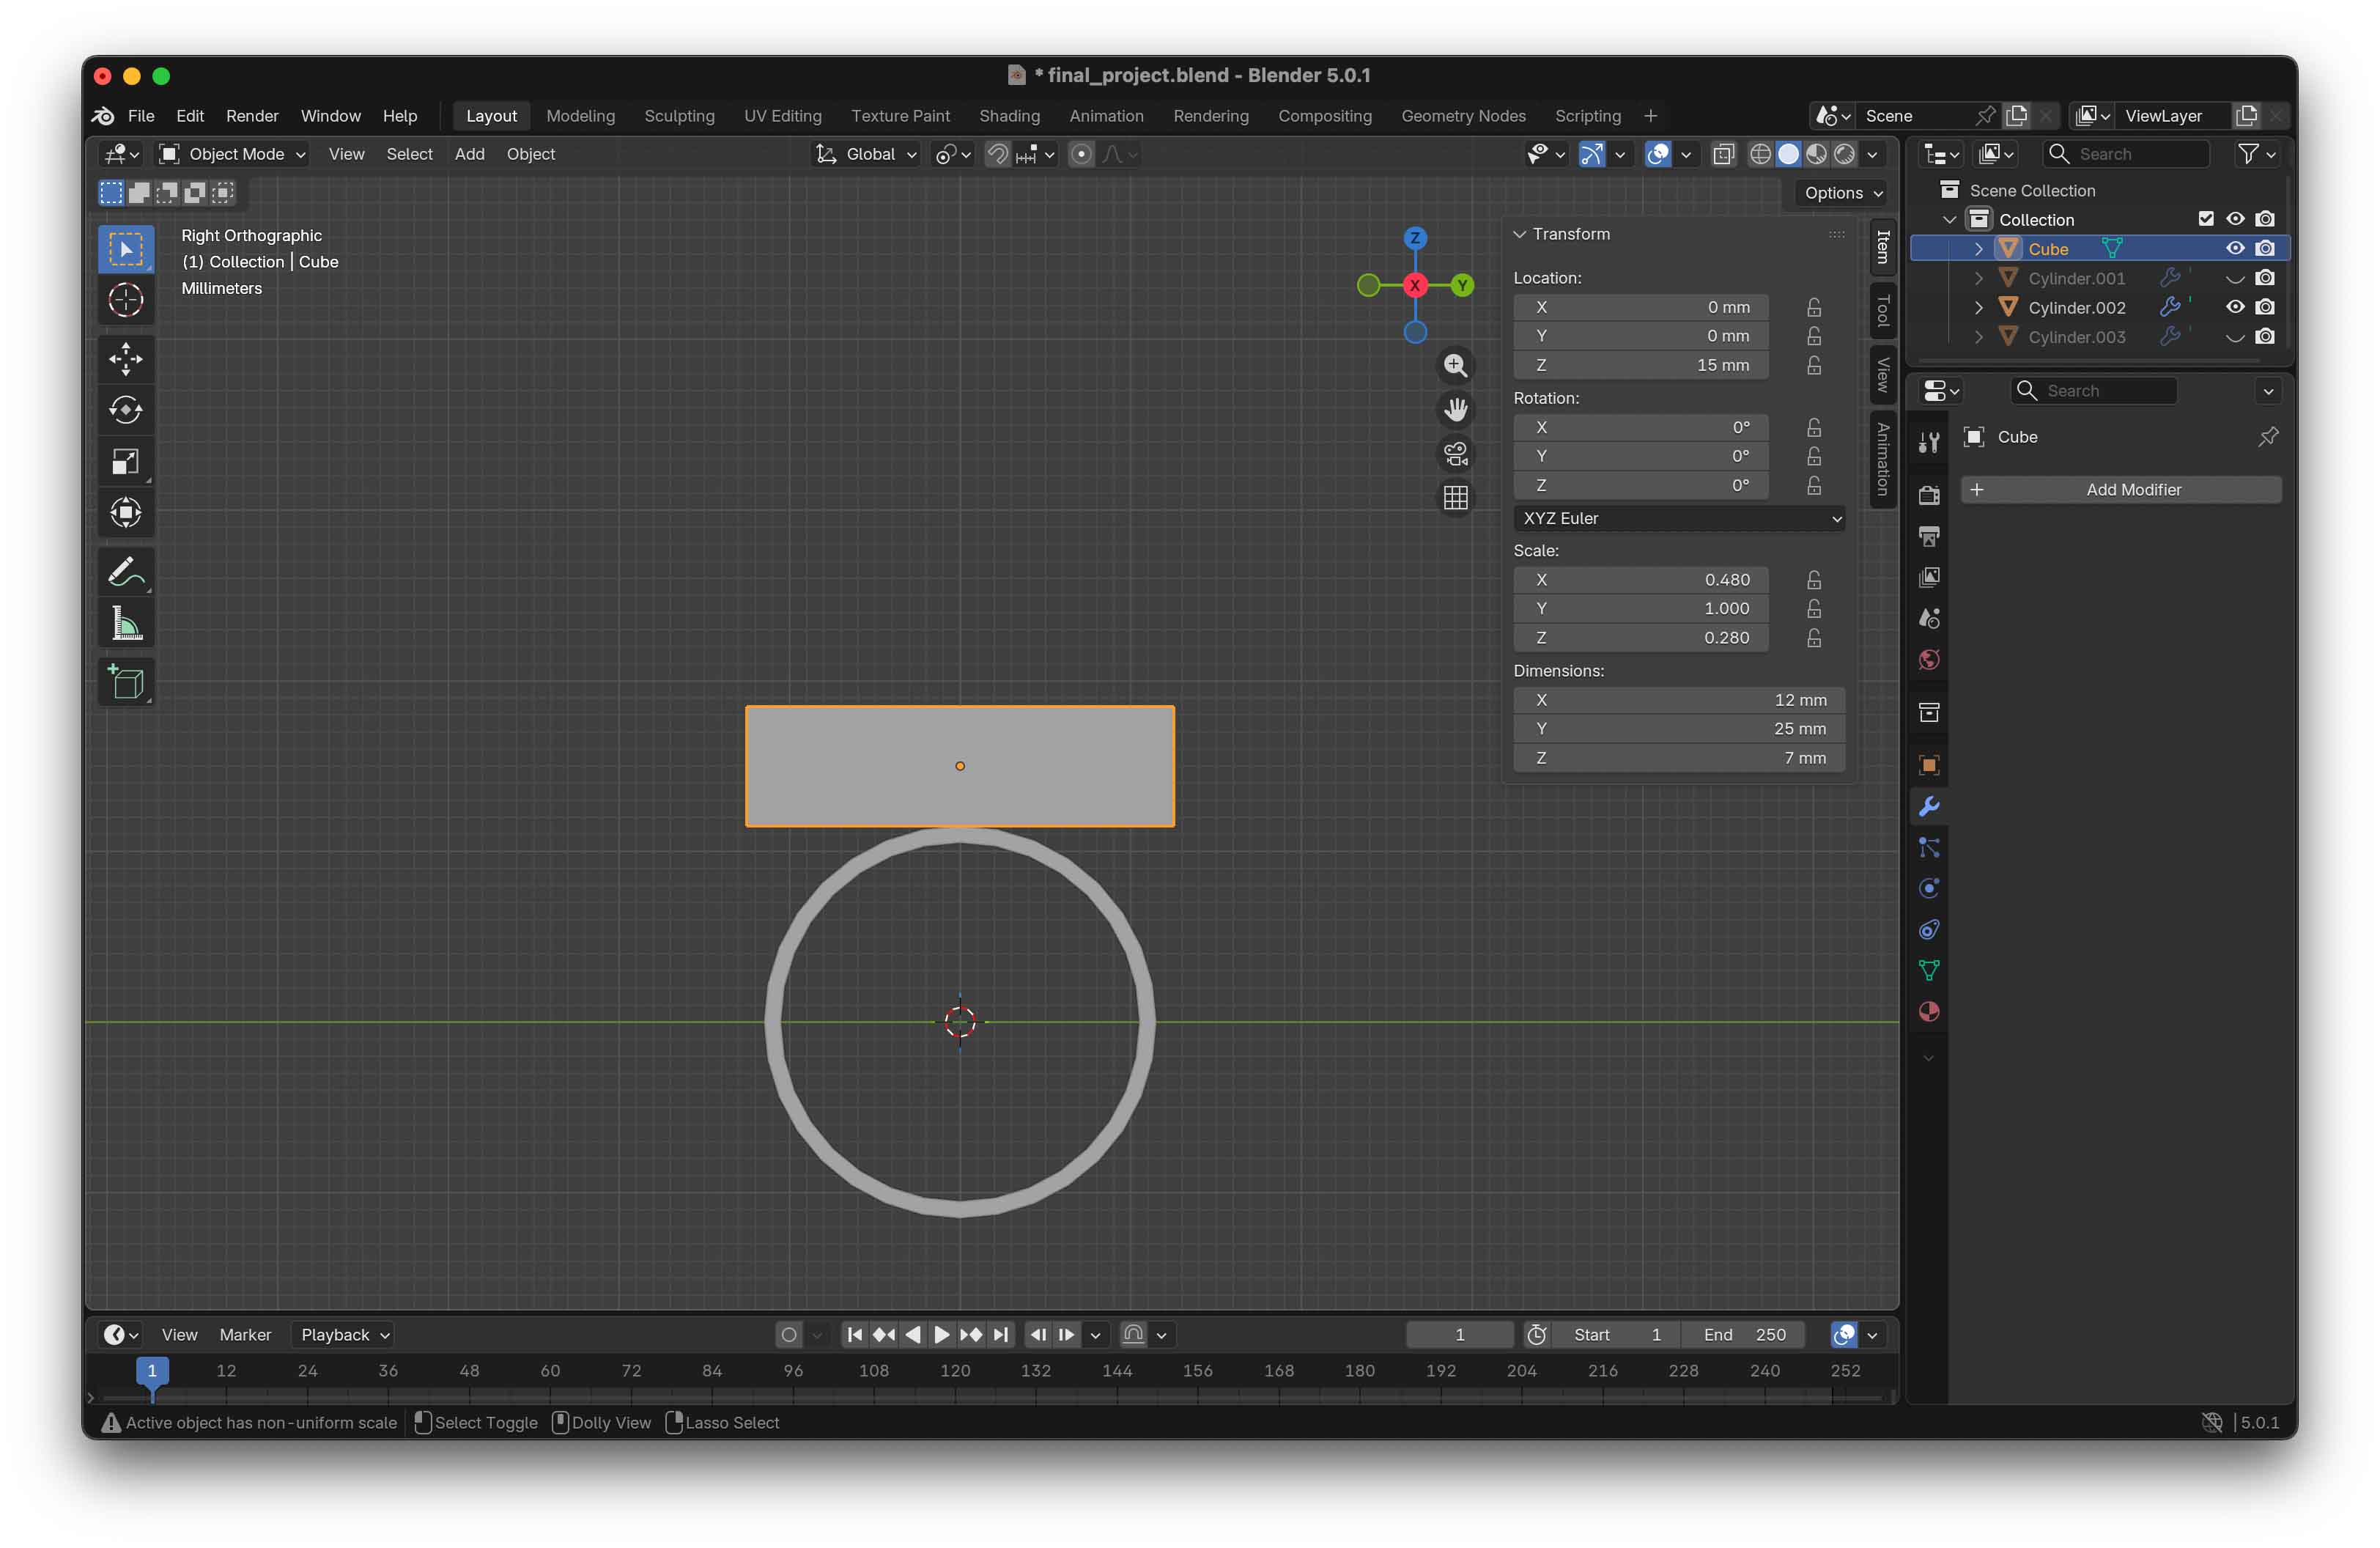Uncheck the Collection exclude checkbox
The image size is (2380, 1548).
(x=2206, y=219)
